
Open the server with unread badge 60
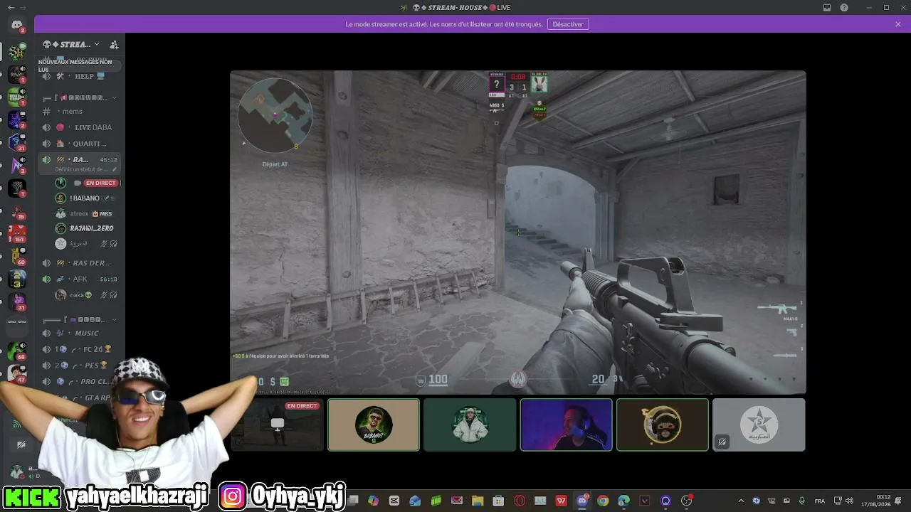tap(17, 255)
